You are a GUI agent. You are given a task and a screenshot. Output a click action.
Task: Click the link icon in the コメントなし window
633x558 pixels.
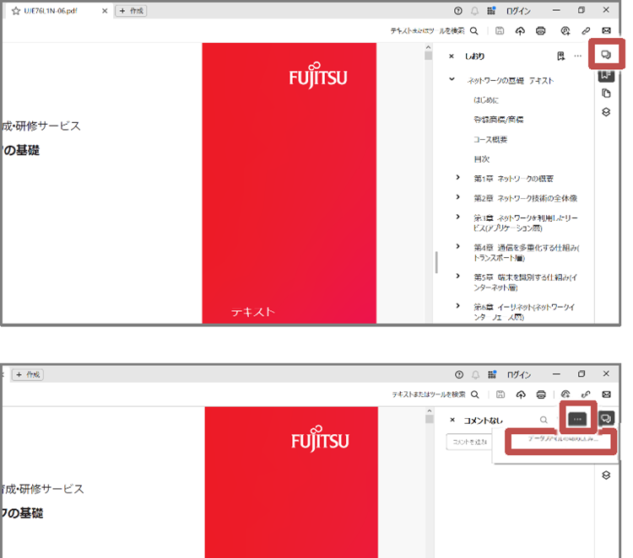(586, 394)
